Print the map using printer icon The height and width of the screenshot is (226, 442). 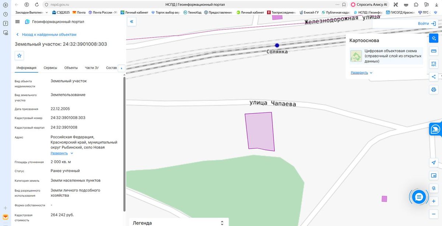[x=434, y=90]
